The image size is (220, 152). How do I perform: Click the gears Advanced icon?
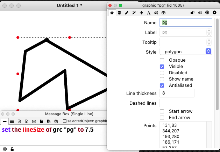coord(156,13)
